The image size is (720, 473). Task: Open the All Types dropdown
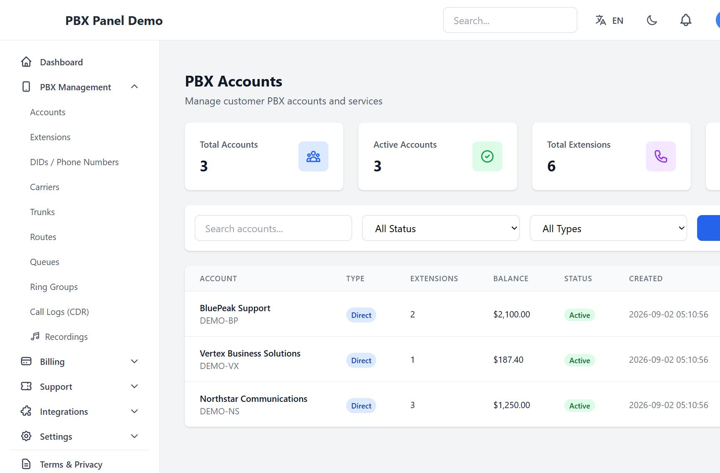pos(608,228)
